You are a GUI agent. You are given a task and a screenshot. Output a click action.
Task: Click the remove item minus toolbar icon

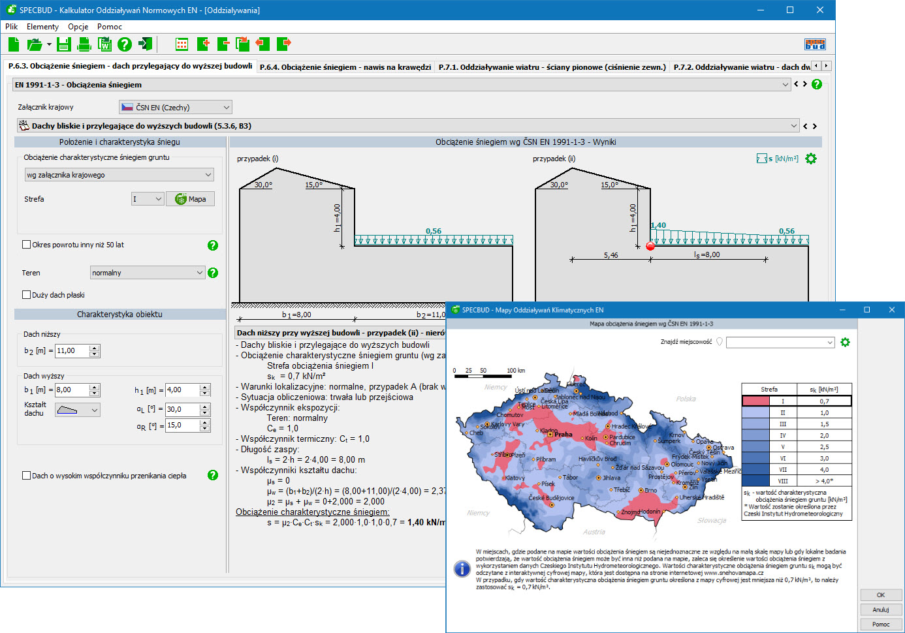223,44
